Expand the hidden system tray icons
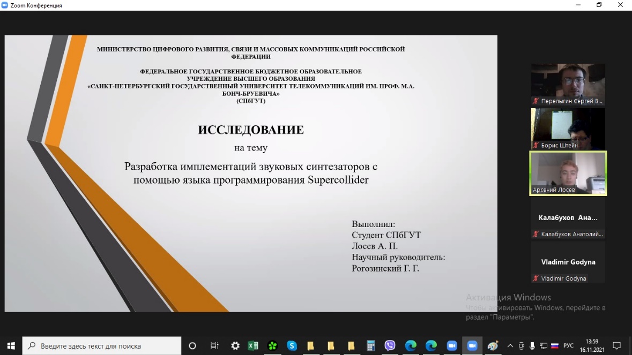This screenshot has width=632, height=355. pos(510,346)
